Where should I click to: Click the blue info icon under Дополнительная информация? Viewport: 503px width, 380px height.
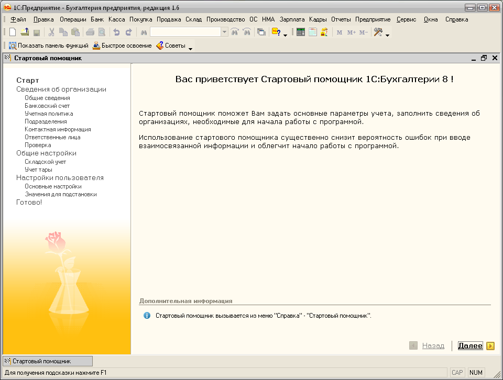[x=147, y=316]
